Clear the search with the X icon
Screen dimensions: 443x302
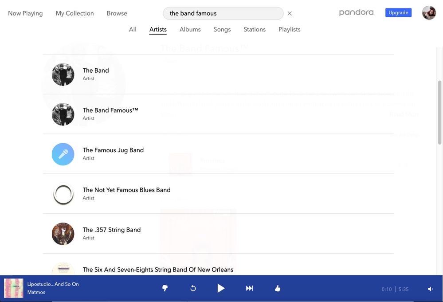(x=290, y=13)
